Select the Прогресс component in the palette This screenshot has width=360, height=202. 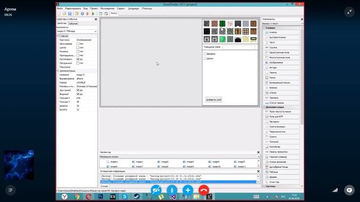(x=282, y=98)
